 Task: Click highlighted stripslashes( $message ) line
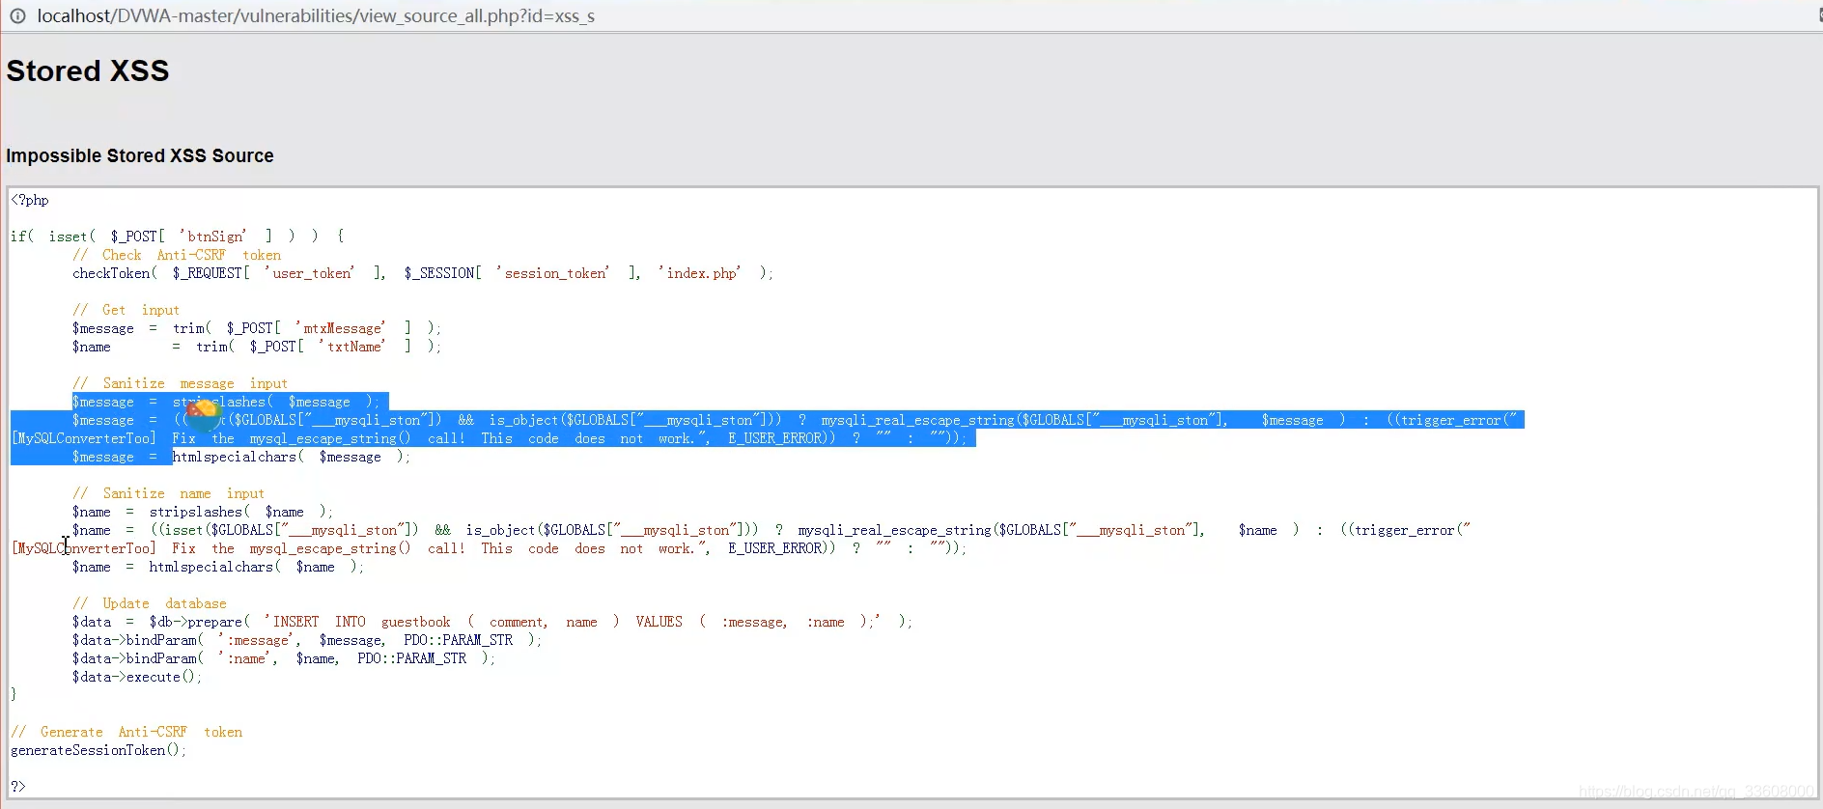[230, 402]
